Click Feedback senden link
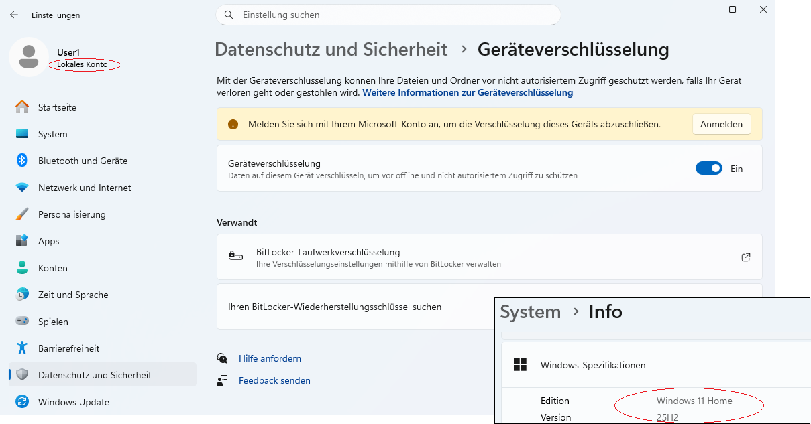This screenshot has width=811, height=424. (x=274, y=380)
